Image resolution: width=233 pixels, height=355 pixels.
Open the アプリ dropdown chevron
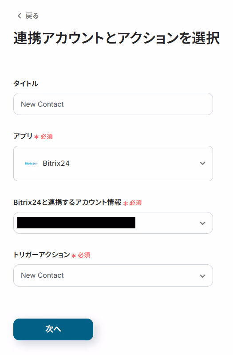[202, 163]
